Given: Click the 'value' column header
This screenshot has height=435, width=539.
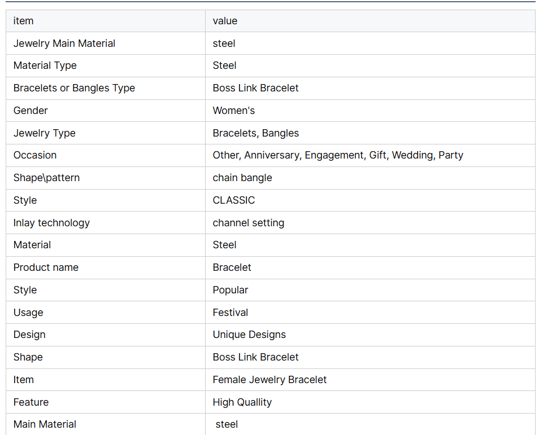Looking at the screenshot, I should tap(370, 21).
